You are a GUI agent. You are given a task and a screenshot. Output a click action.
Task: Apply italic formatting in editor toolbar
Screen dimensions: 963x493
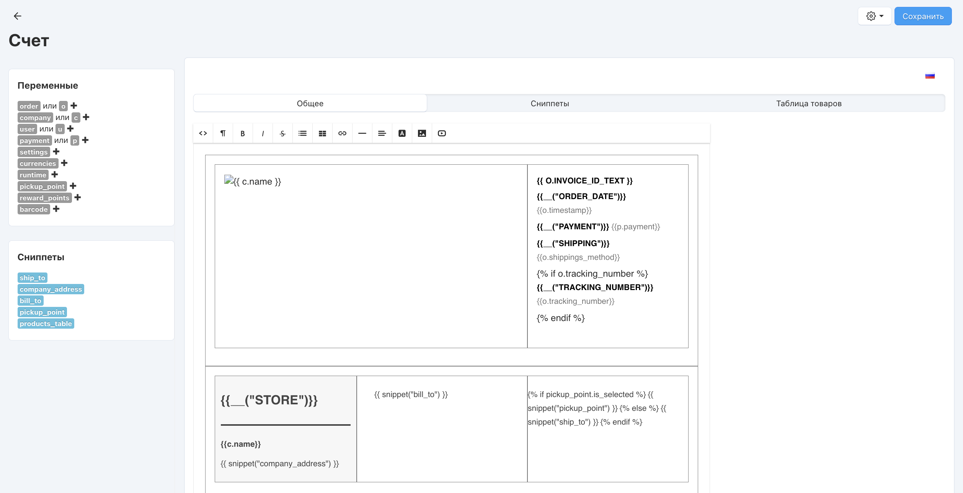tap(263, 133)
